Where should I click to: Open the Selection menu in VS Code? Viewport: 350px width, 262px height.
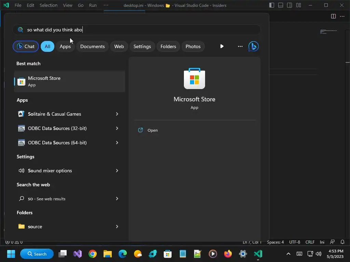(x=49, y=5)
